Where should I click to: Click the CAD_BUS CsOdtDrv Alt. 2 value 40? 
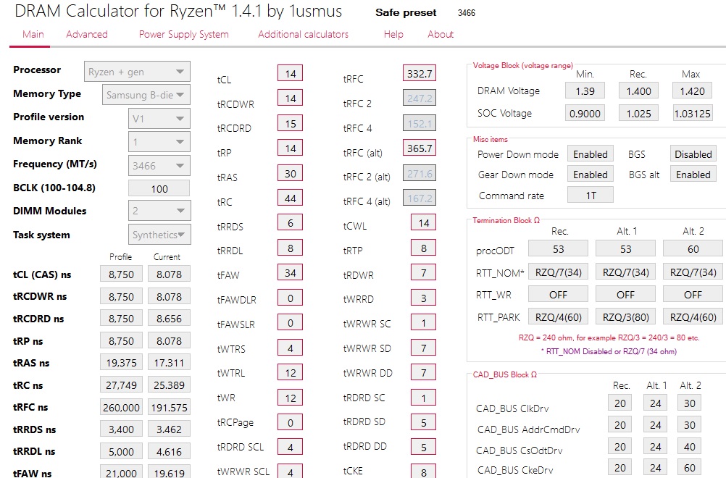tap(690, 447)
